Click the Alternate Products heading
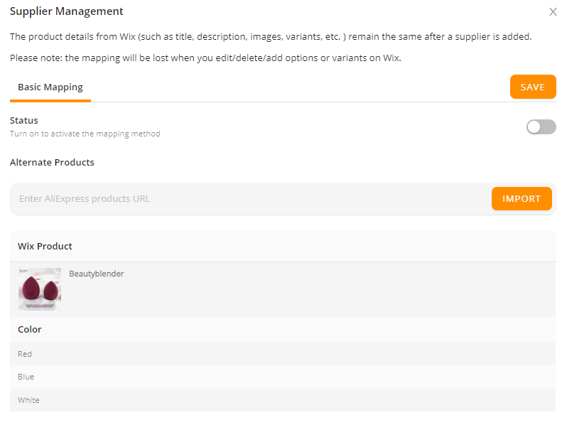The height and width of the screenshot is (425, 567). [x=52, y=163]
